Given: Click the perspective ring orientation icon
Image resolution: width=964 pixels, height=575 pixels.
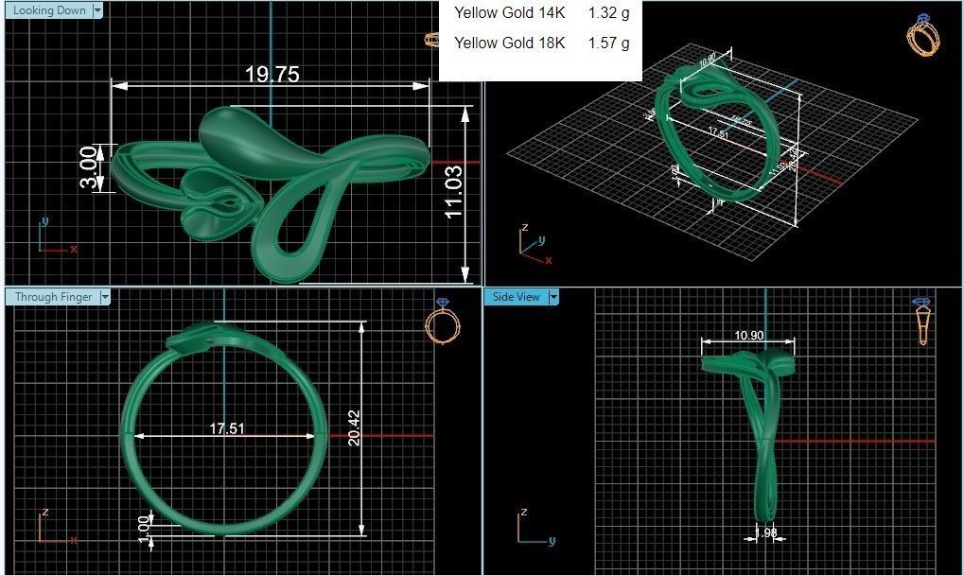Looking at the screenshot, I should [x=922, y=34].
